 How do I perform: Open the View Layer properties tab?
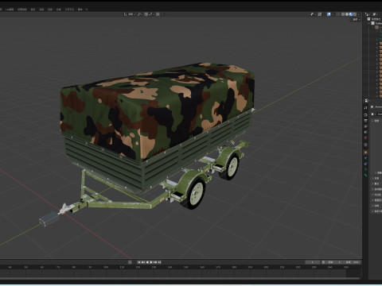[x=365, y=126]
